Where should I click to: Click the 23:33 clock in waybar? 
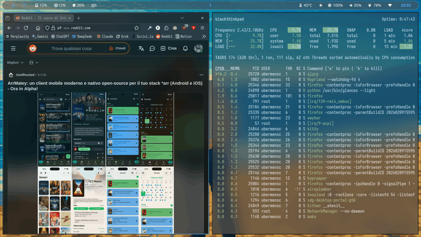point(406,5)
